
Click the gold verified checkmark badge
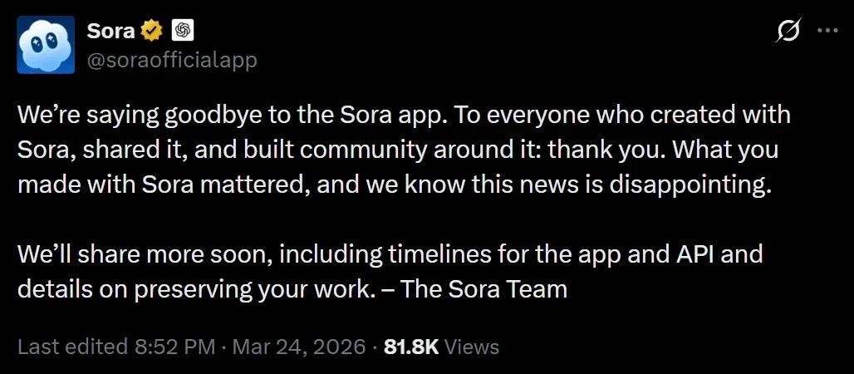click(150, 32)
